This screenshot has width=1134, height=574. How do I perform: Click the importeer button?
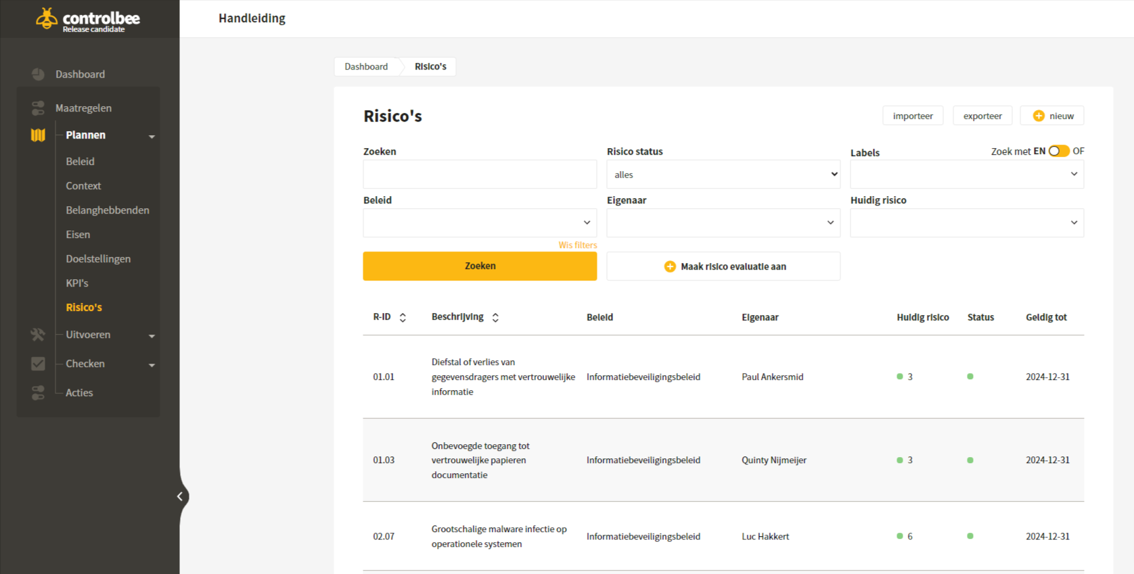[x=913, y=116]
